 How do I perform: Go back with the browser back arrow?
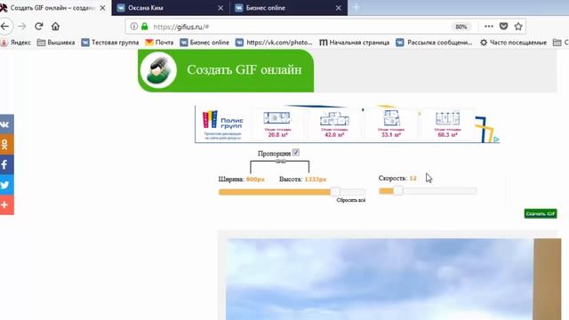point(4,26)
